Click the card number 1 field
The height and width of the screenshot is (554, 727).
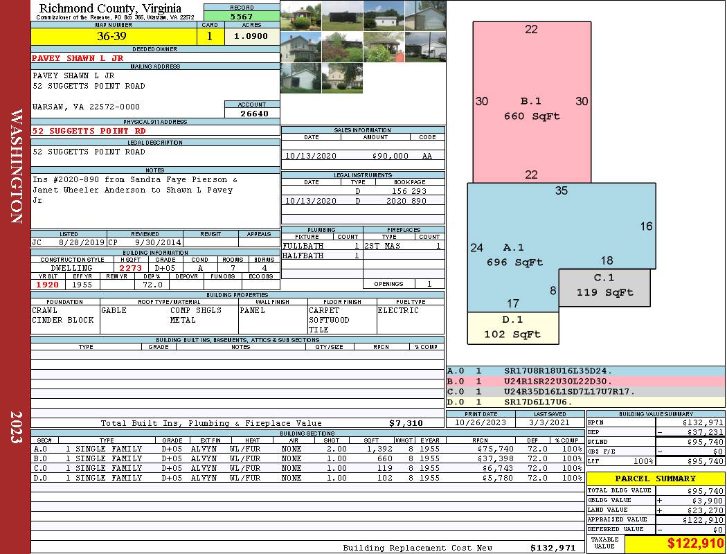[x=210, y=36]
